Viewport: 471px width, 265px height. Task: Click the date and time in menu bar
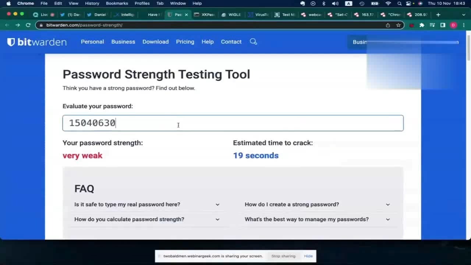coord(446,3)
